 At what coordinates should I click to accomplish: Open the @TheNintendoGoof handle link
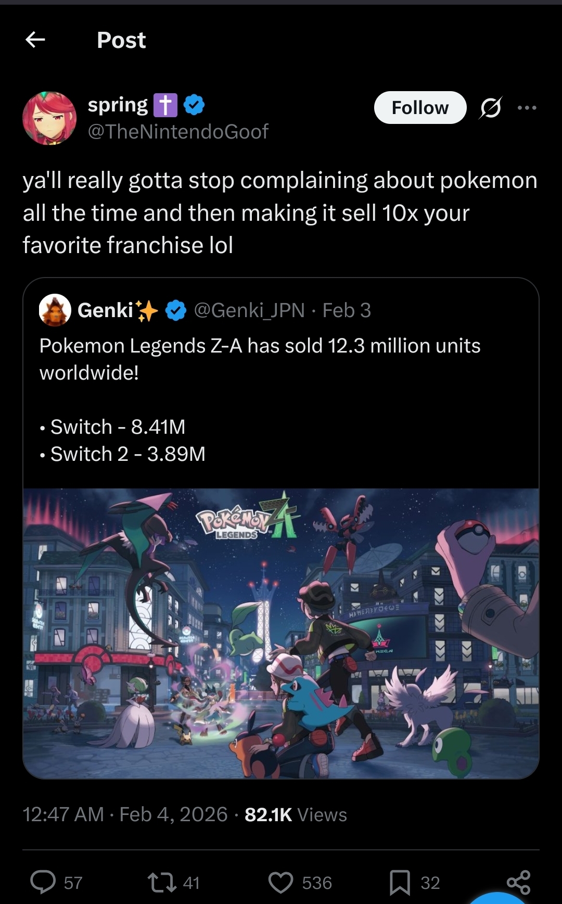pyautogui.click(x=178, y=132)
